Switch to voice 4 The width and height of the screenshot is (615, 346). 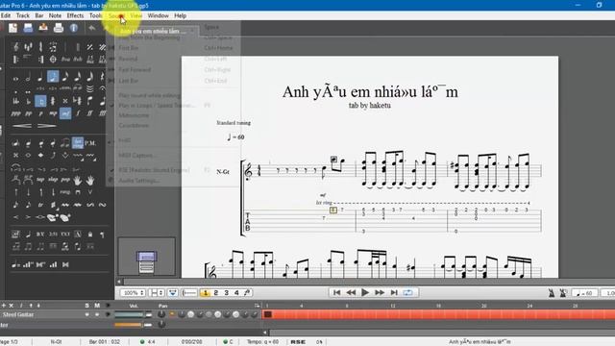point(236,292)
